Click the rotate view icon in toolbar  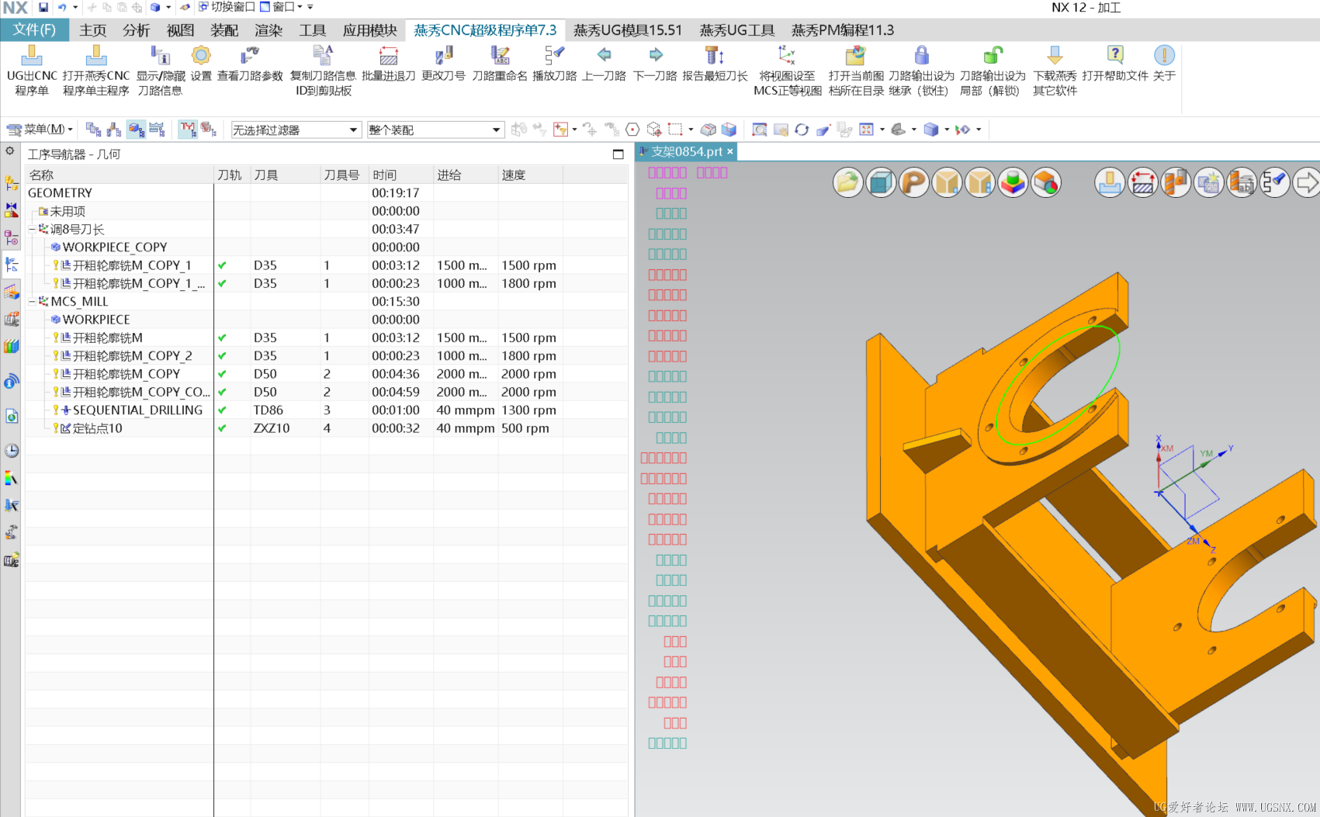pyautogui.click(x=802, y=130)
